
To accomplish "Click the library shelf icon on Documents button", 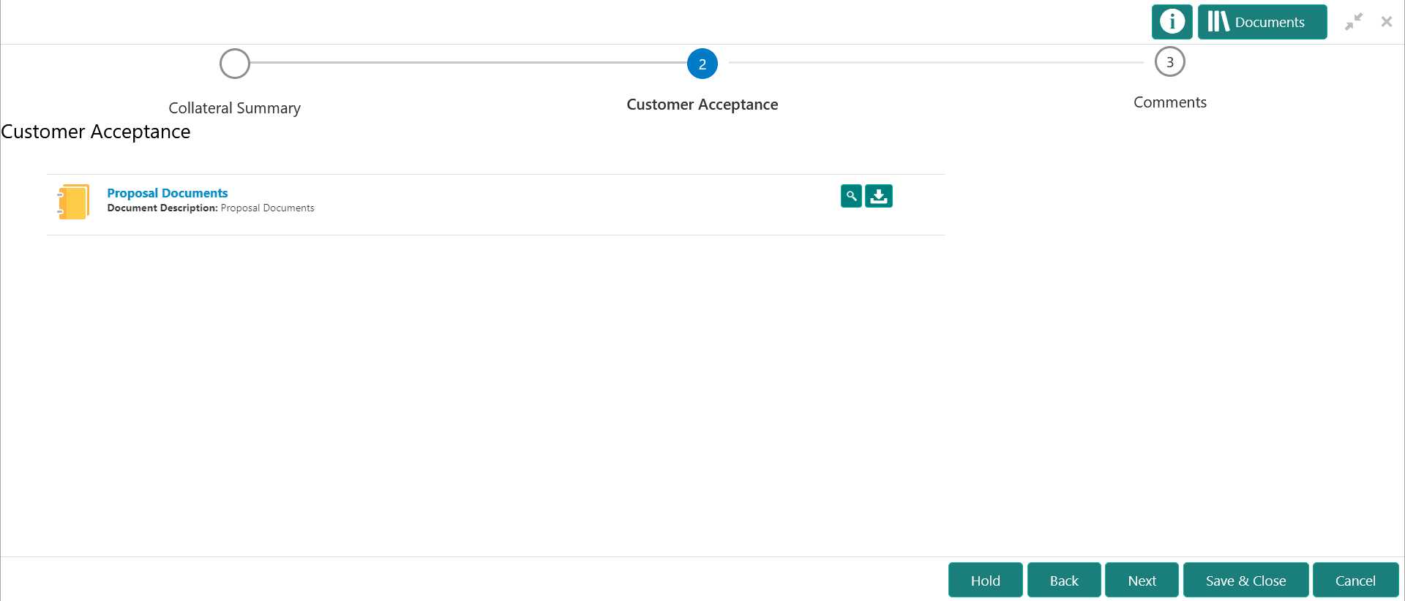I will coord(1218,22).
